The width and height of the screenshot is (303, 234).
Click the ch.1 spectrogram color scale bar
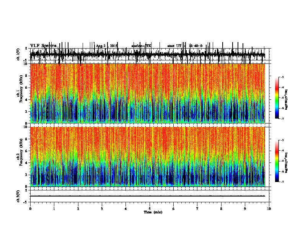click(277, 98)
